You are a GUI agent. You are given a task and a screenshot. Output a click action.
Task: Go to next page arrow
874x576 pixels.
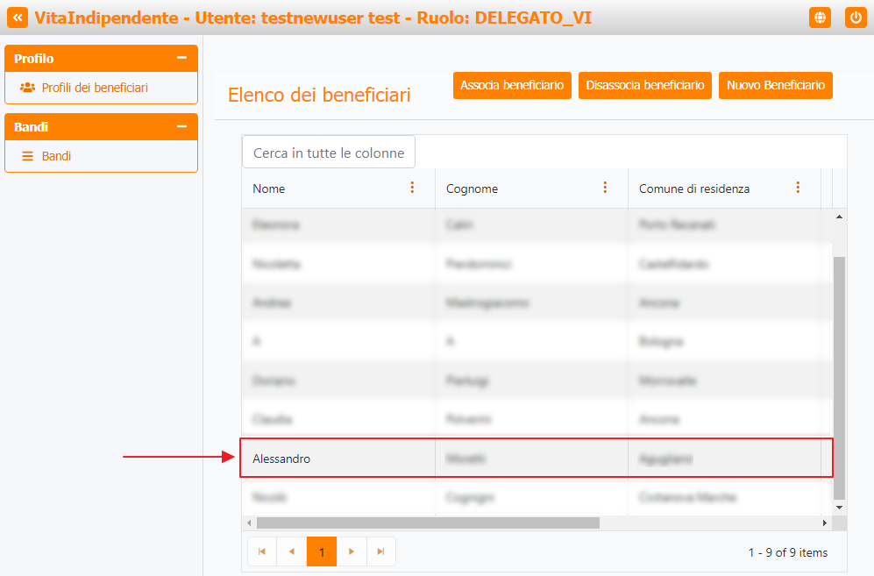[x=352, y=551]
